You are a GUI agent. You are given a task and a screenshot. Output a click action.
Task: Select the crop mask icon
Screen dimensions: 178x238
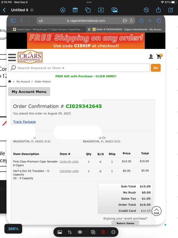point(70,232)
